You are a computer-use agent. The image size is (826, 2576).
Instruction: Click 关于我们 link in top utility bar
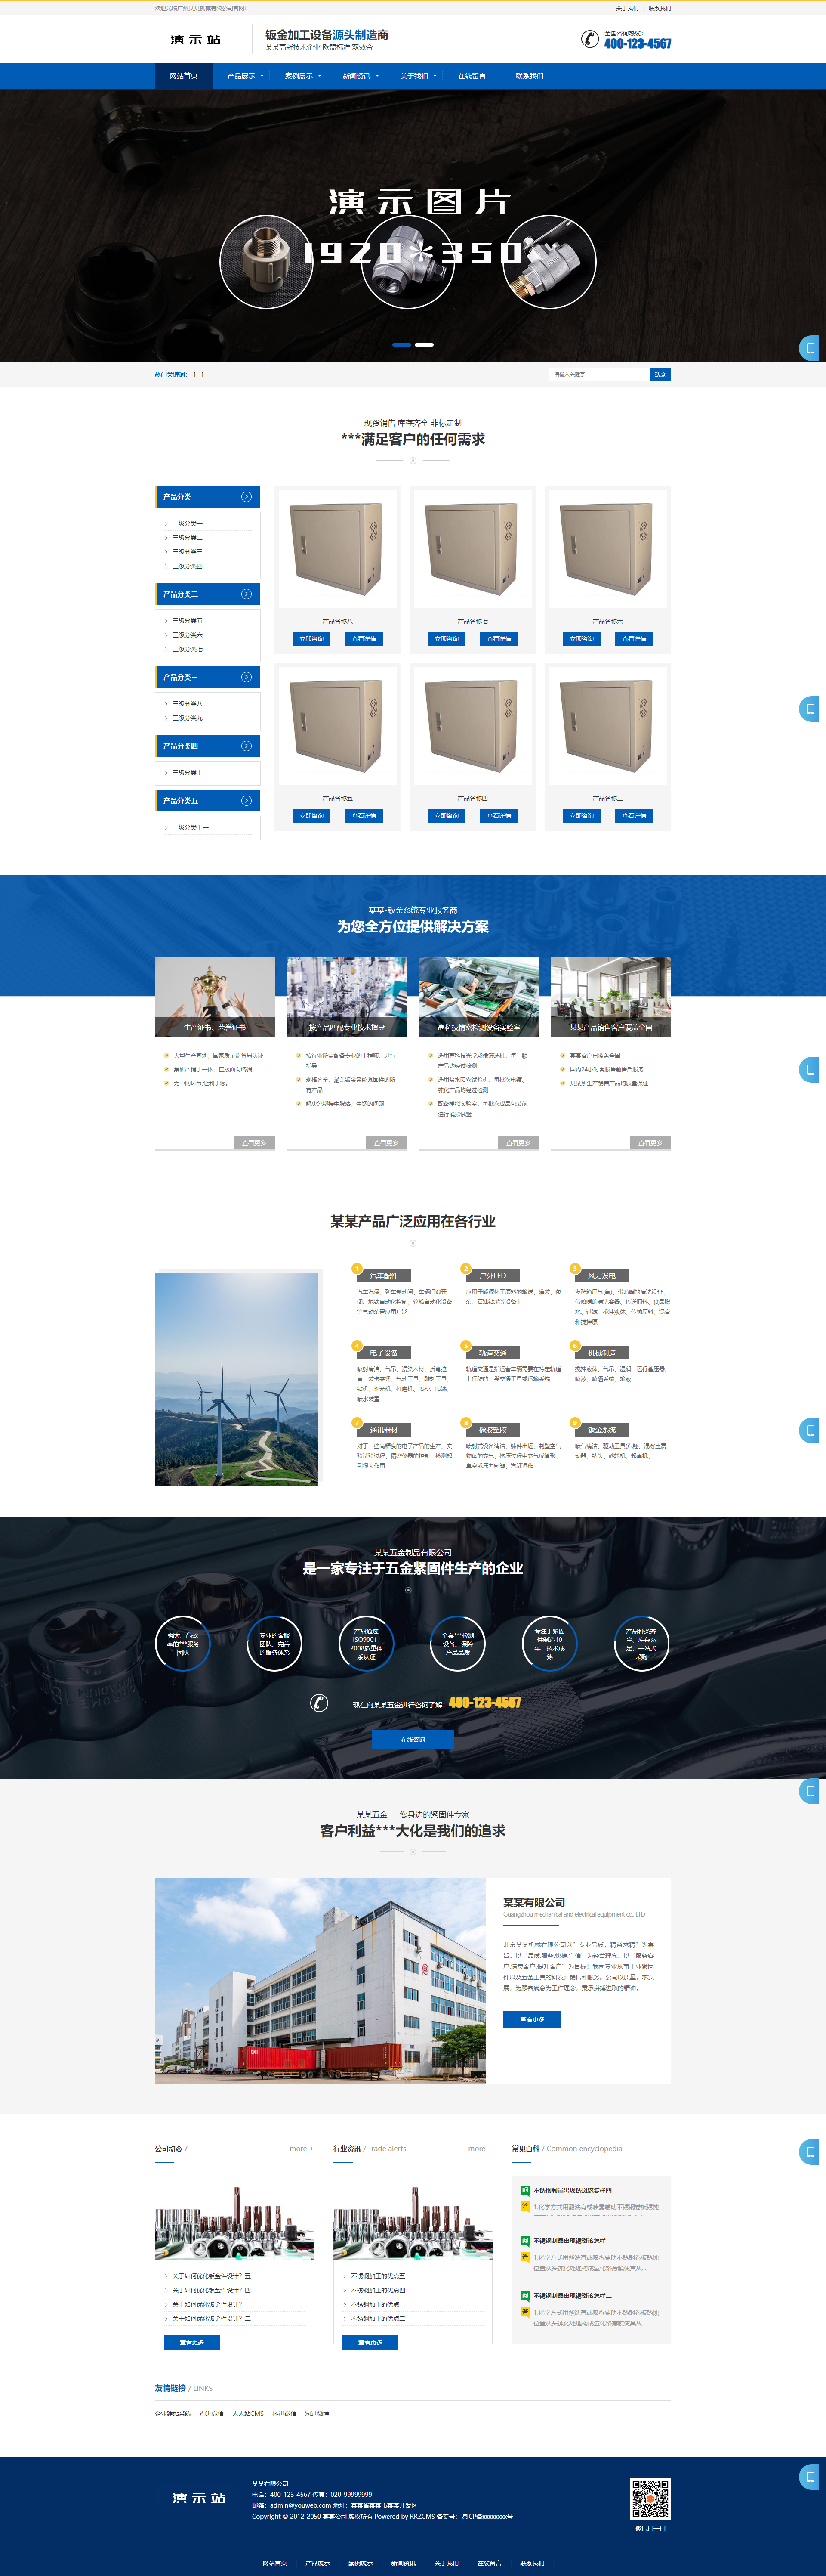[626, 8]
